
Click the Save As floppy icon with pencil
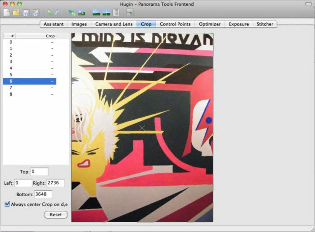tap(36, 12)
